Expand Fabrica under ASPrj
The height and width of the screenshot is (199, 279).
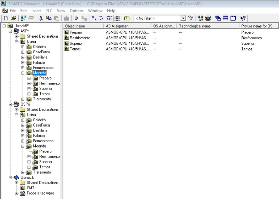point(23,62)
